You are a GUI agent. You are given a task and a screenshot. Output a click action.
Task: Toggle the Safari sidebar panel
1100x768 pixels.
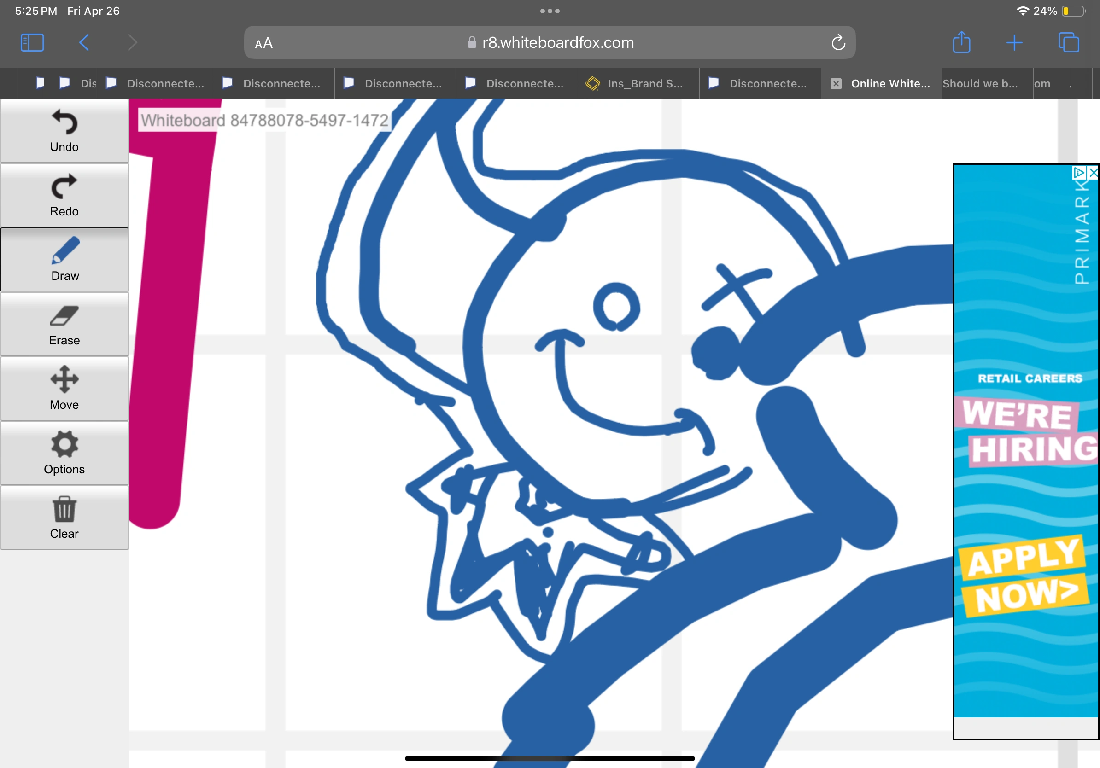32,43
